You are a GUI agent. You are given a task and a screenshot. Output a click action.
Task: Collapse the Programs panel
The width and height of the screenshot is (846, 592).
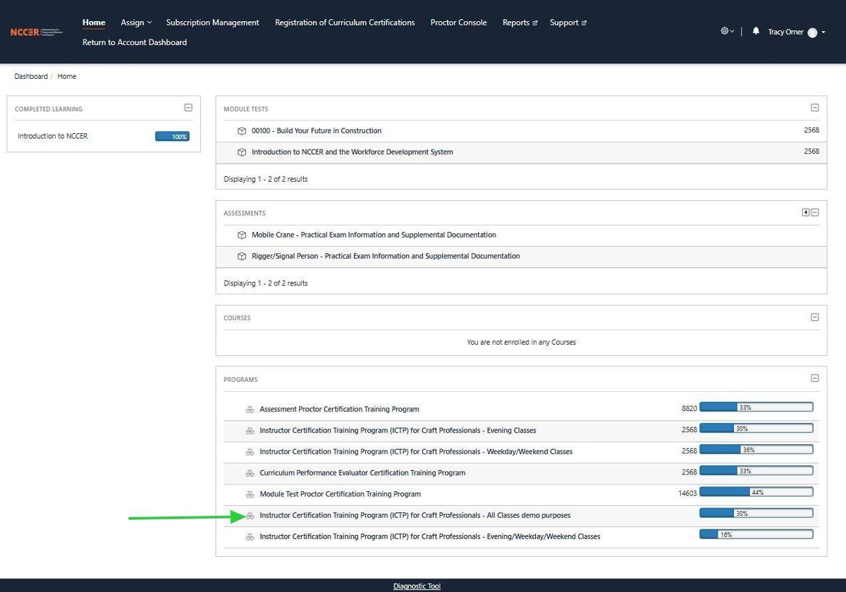(x=815, y=378)
